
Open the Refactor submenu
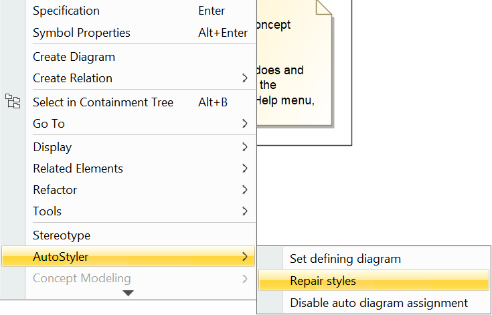pyautogui.click(x=55, y=190)
